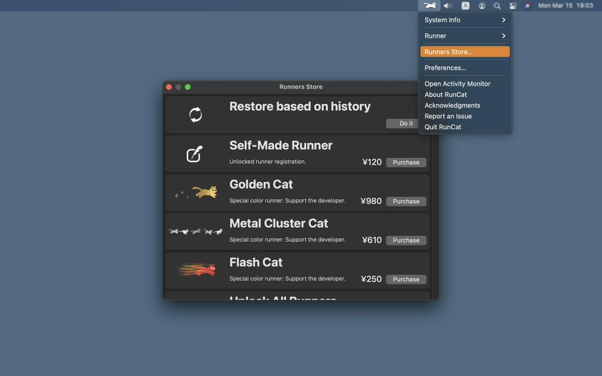Purchase the Flash Cat runner

pyautogui.click(x=406, y=279)
